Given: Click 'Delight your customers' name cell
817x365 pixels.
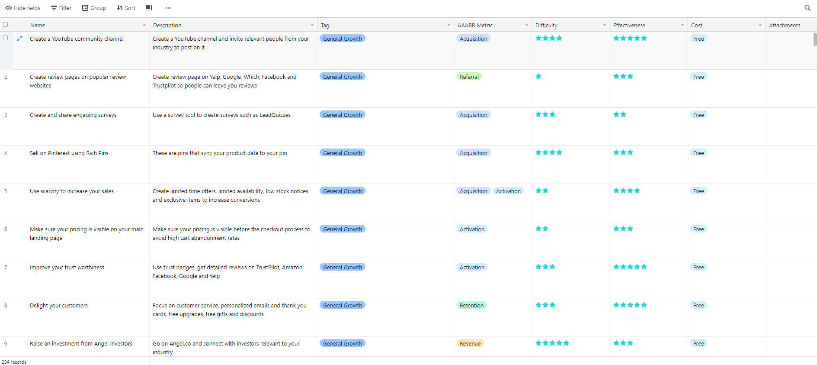Looking at the screenshot, I should click(x=81, y=317).
